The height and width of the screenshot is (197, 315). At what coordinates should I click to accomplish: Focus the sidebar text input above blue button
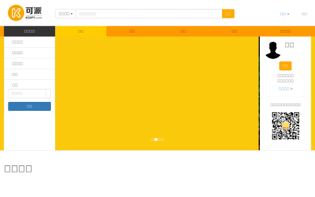(27, 94)
